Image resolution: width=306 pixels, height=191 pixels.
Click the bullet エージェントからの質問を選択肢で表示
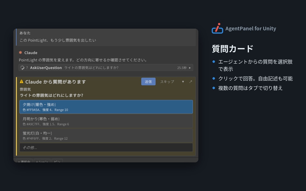[x=255, y=65]
